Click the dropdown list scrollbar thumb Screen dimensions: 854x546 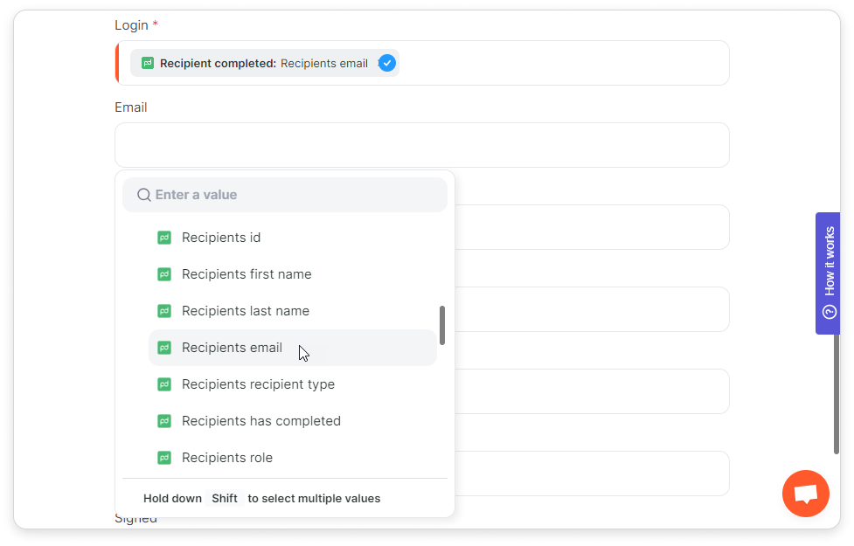pyautogui.click(x=442, y=325)
